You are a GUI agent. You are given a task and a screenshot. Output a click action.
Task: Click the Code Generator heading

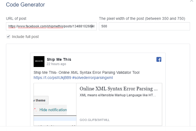[25, 5]
